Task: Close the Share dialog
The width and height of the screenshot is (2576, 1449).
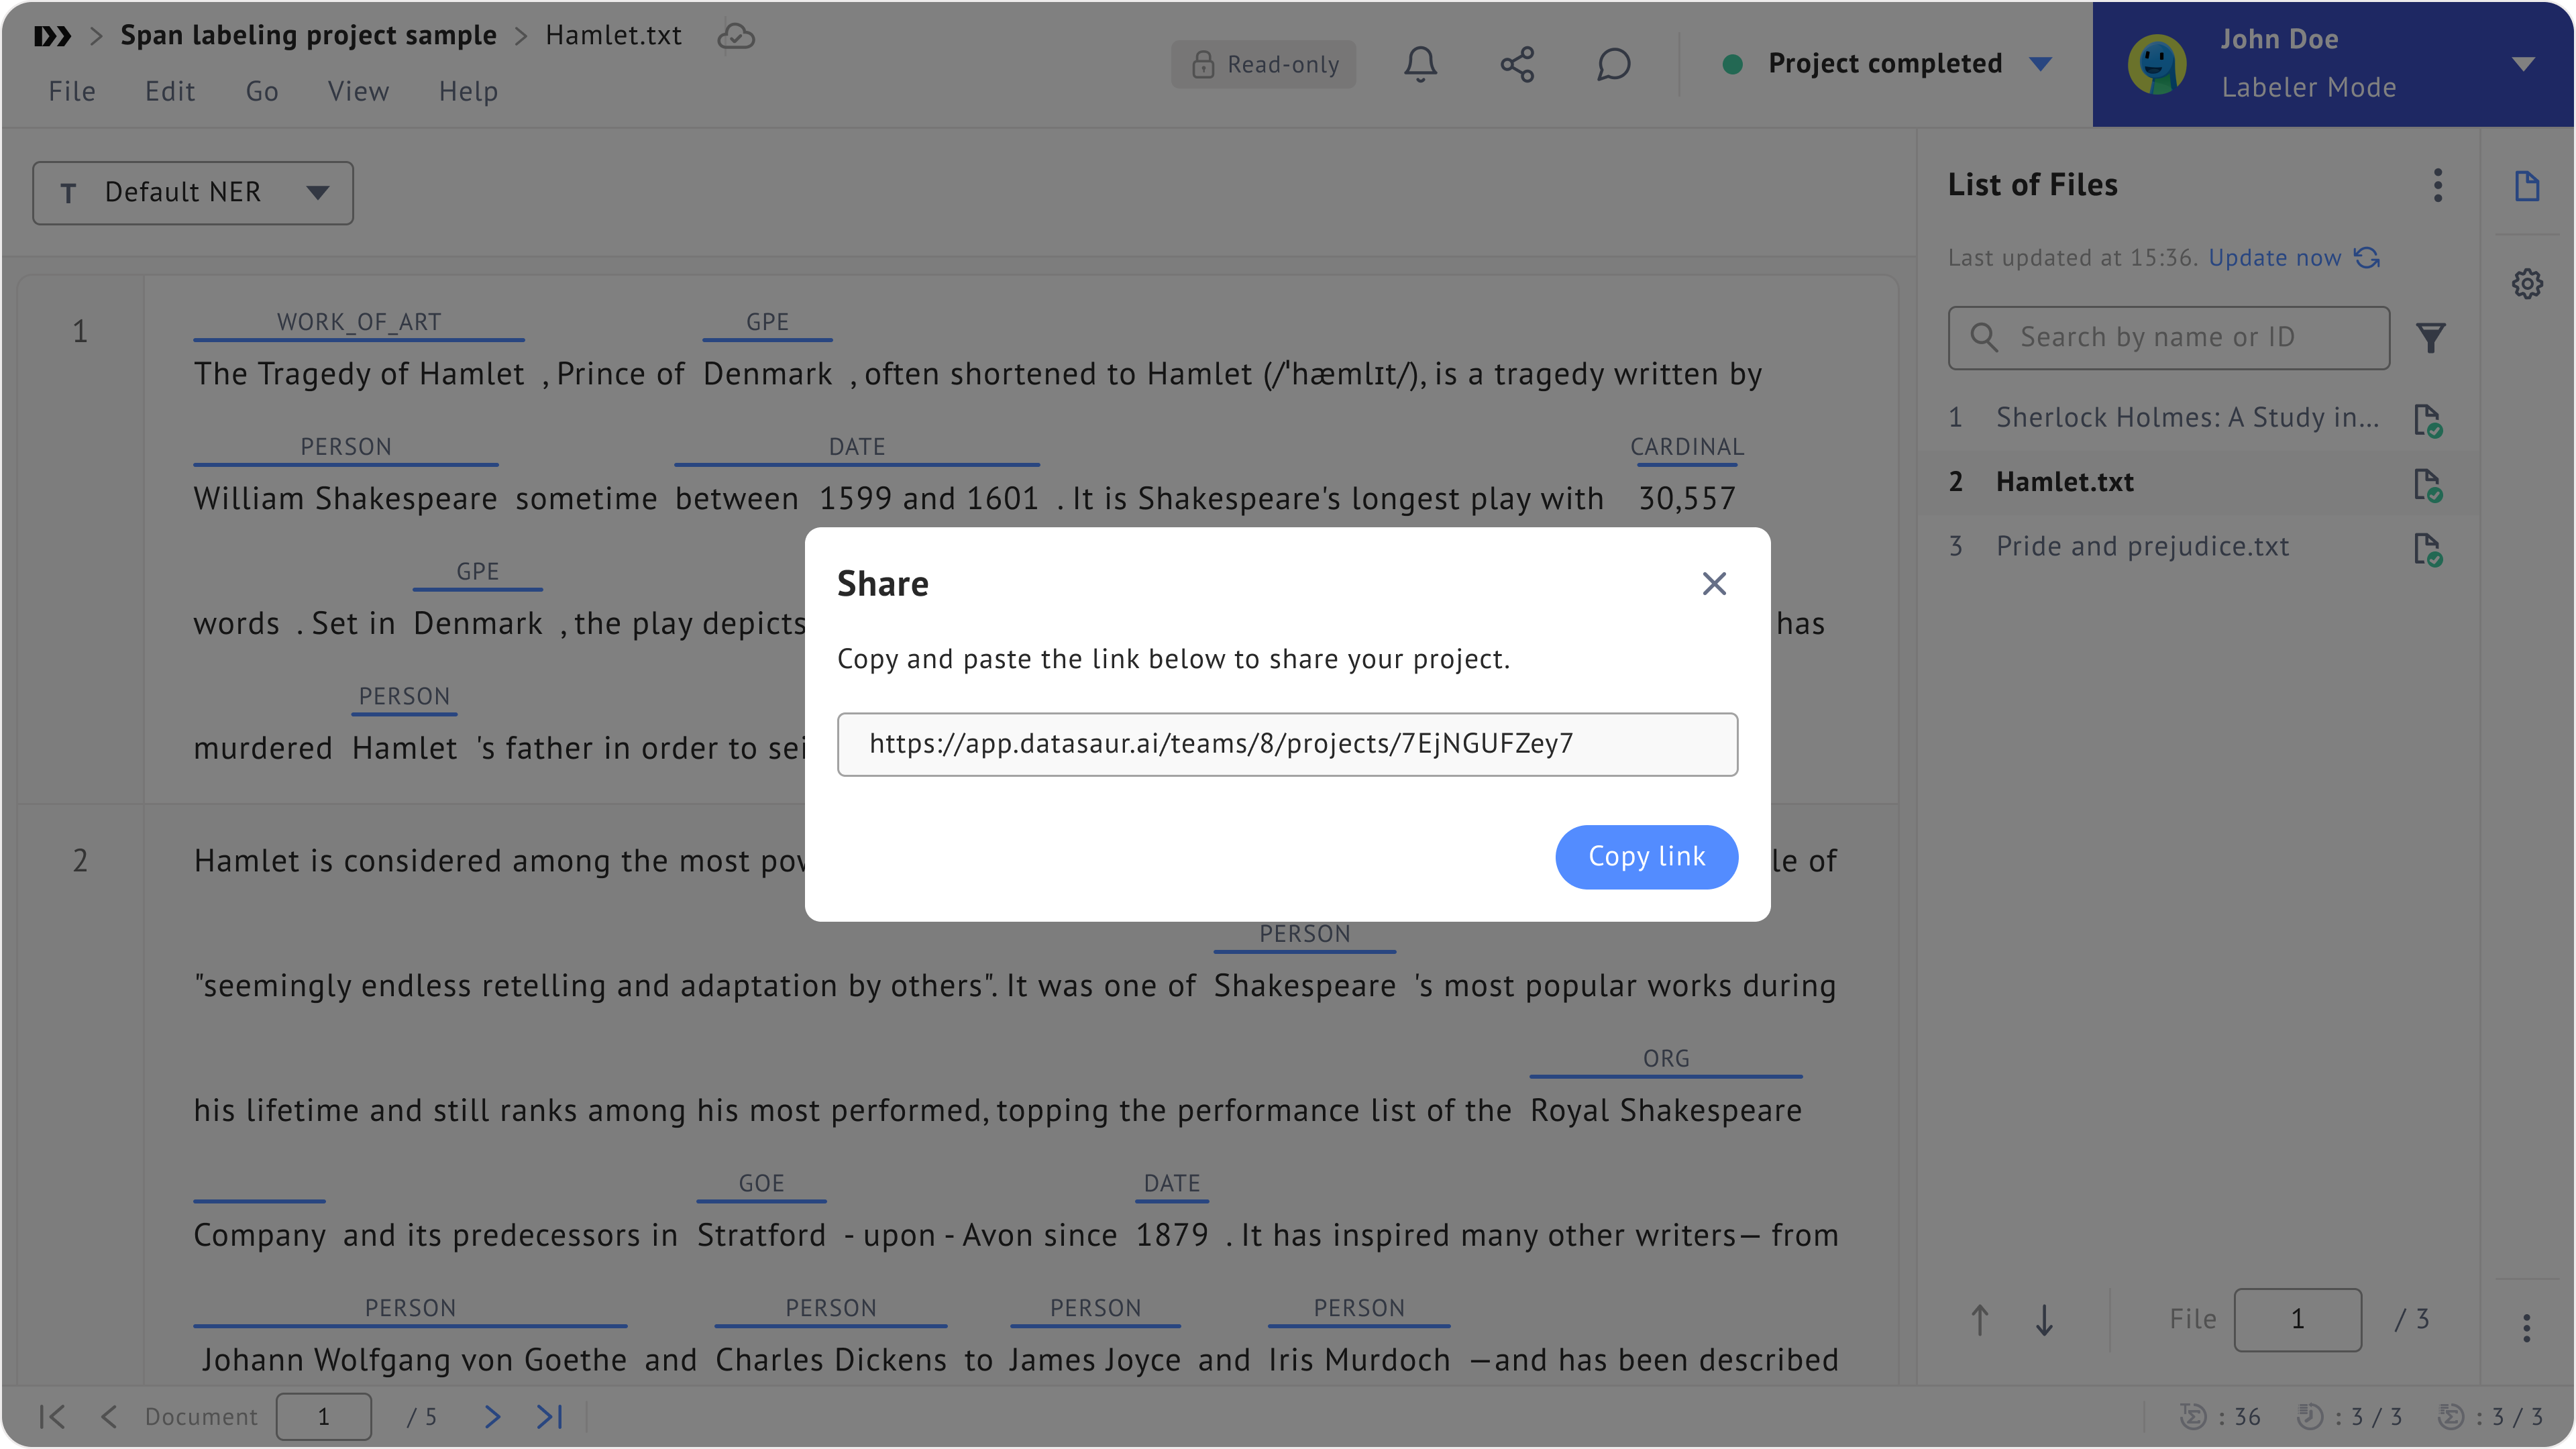Action: click(1714, 584)
